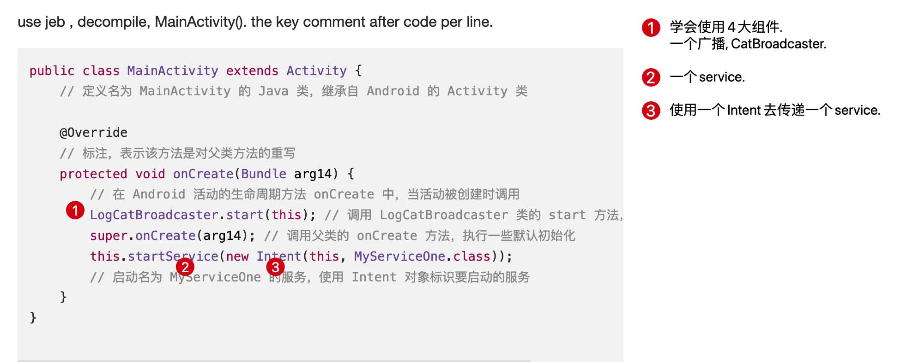Click the comment about 父类方法的重写
Image resolution: width=919 pixels, height=362 pixels.
[x=177, y=153]
